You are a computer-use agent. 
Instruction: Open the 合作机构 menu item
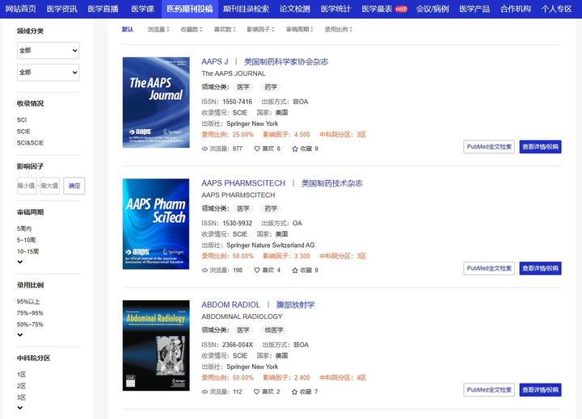515,9
